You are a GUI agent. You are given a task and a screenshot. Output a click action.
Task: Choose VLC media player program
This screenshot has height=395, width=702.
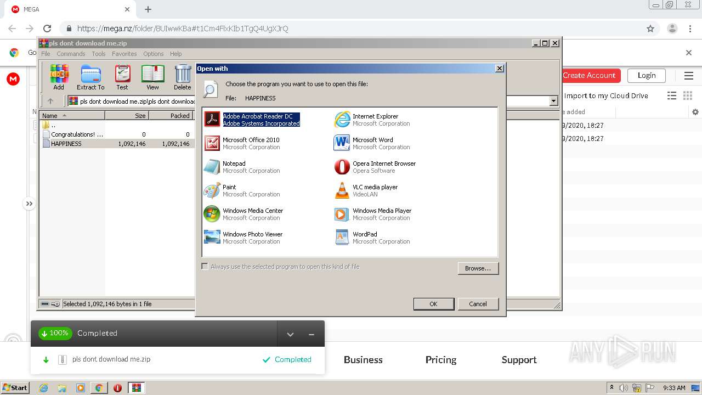point(366,190)
